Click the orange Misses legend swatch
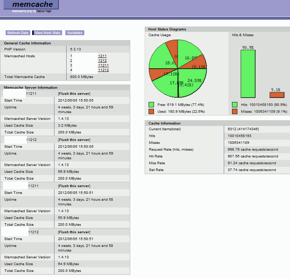Viewport: 290px width, 278px height. 235,111
